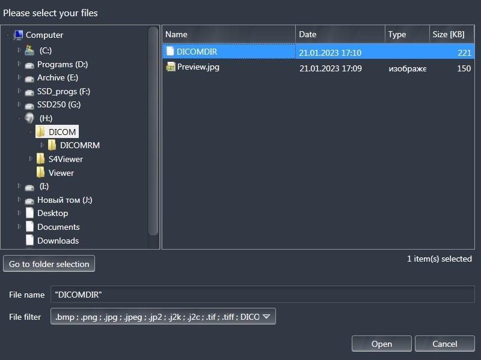
Task: Expand the DICOMRM subfolder arrow
Action: pos(42,145)
